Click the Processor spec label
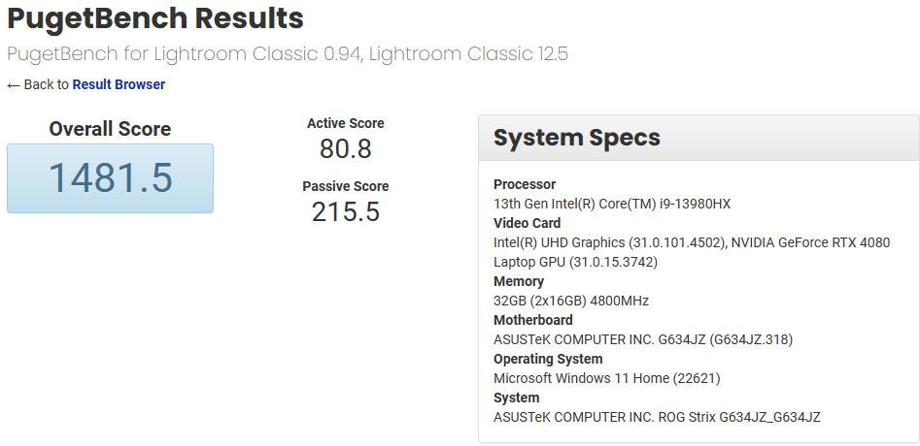The width and height of the screenshot is (920, 446). pos(525,184)
